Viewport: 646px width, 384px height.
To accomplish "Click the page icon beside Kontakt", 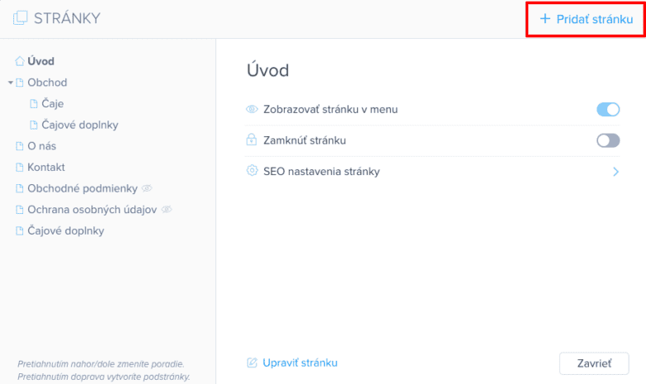I will click(20, 168).
